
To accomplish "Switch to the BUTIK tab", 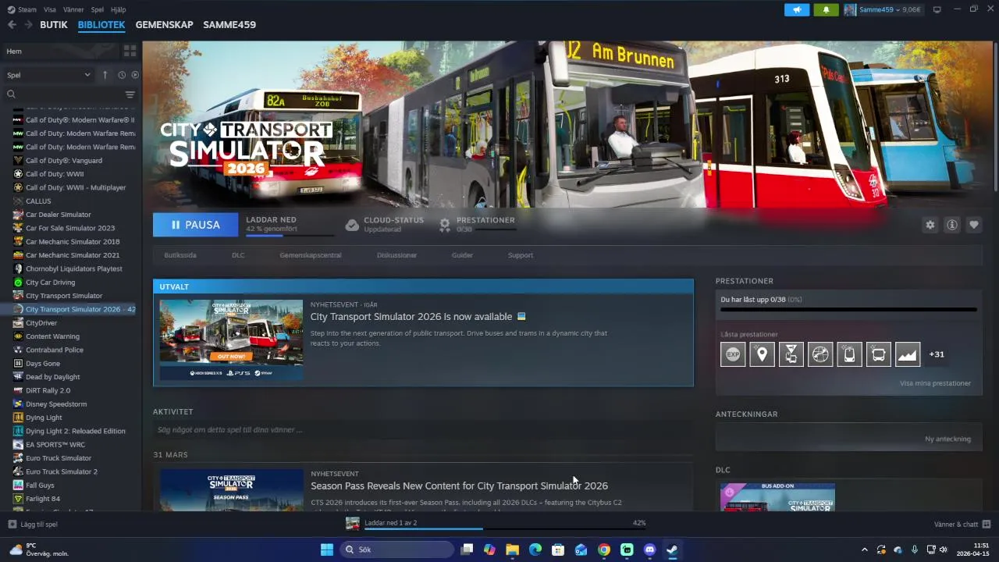I will click(x=54, y=25).
